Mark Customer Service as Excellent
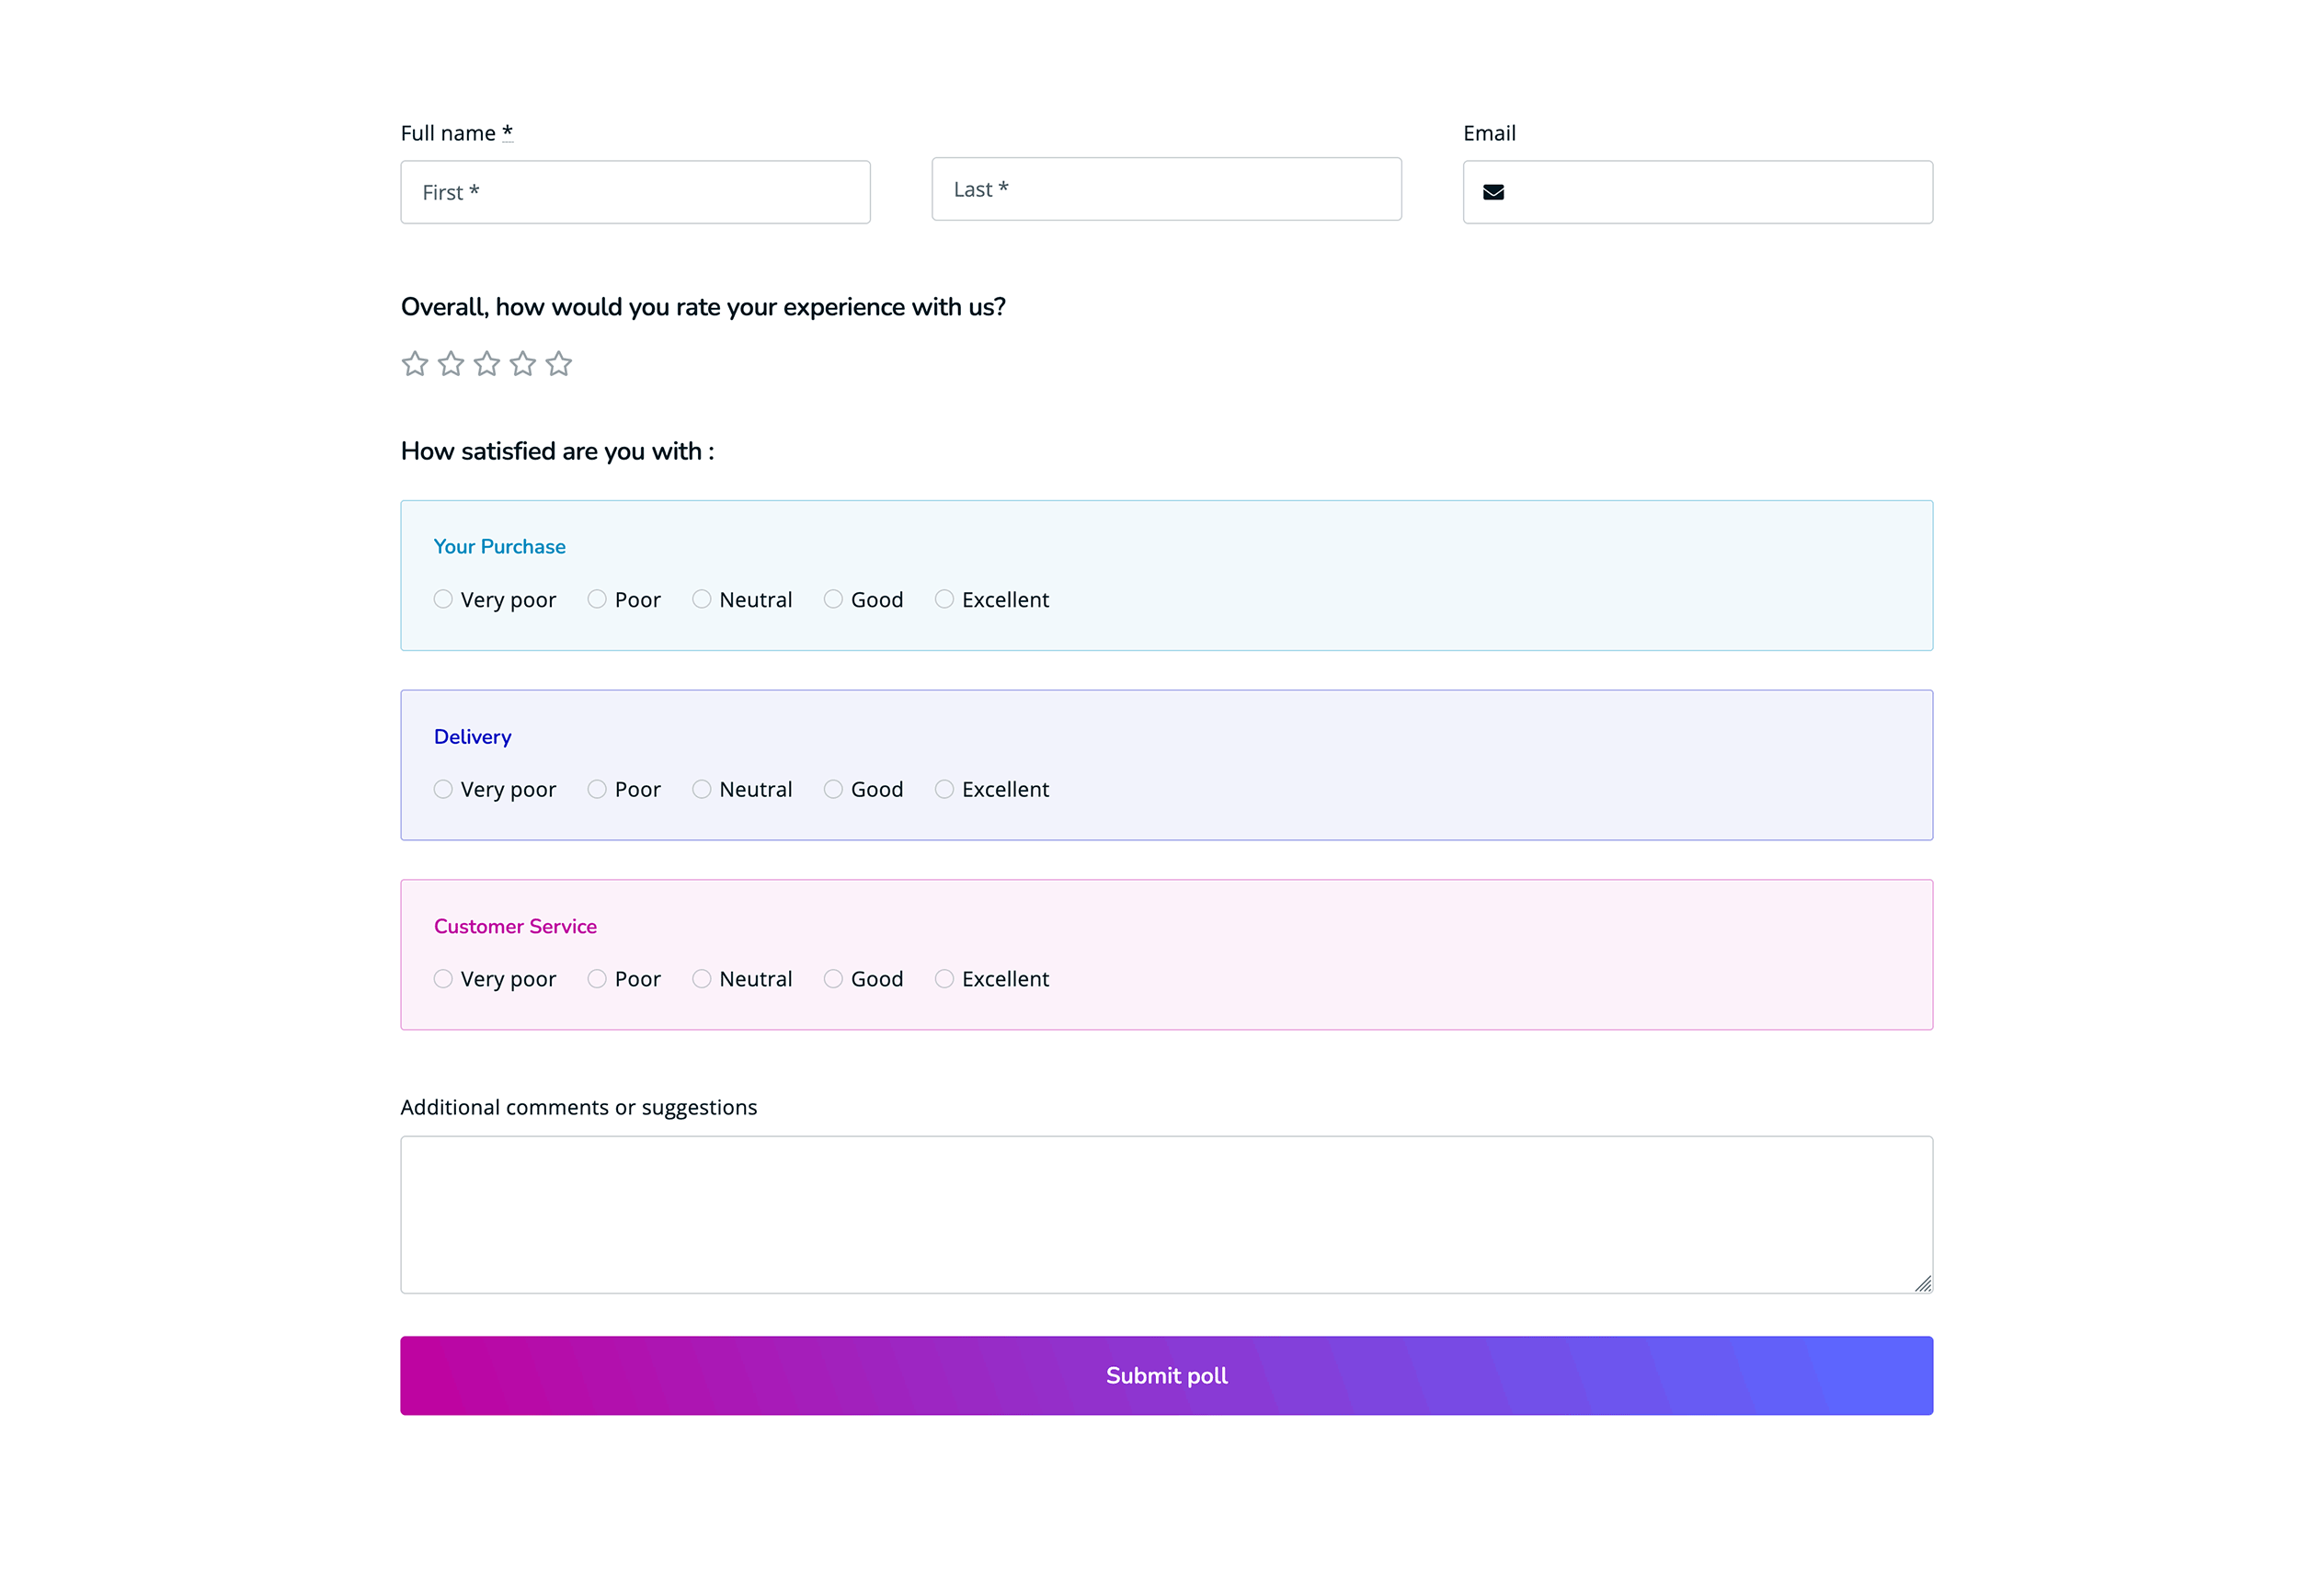 pyautogui.click(x=944, y=978)
